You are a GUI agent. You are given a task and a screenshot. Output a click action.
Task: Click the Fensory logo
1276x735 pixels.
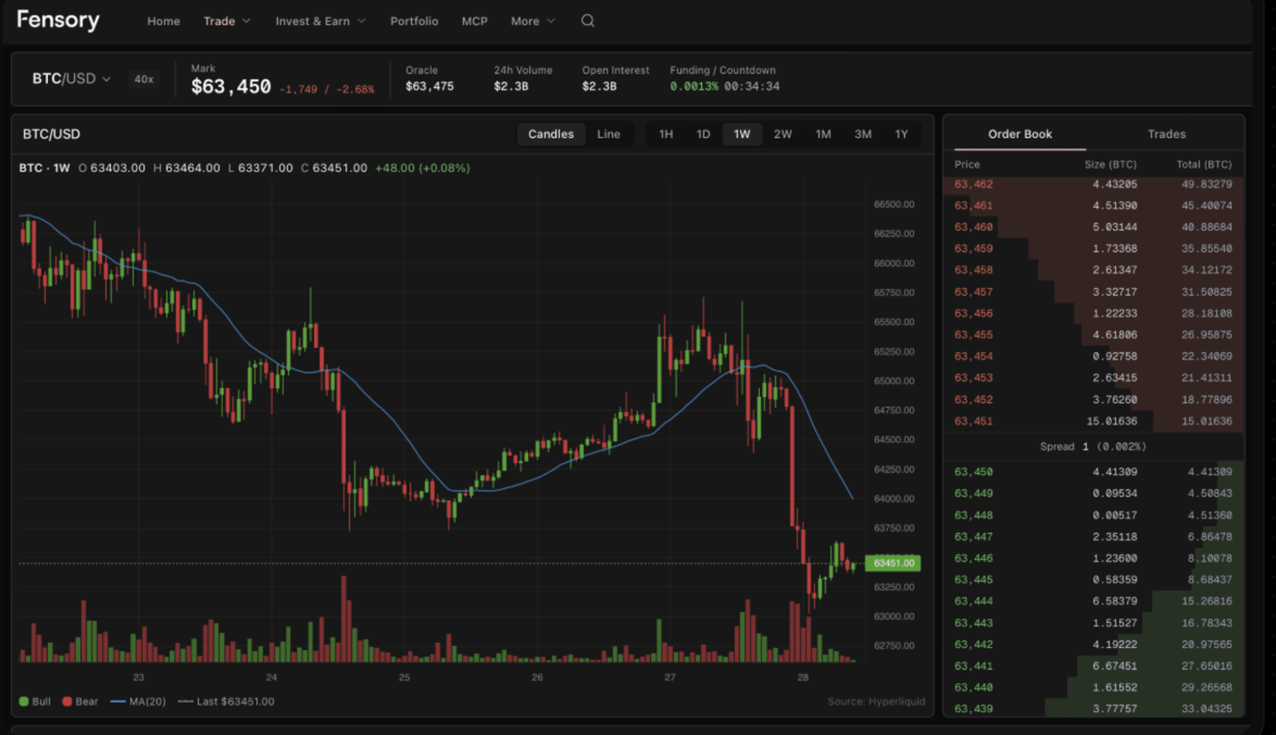(x=58, y=21)
